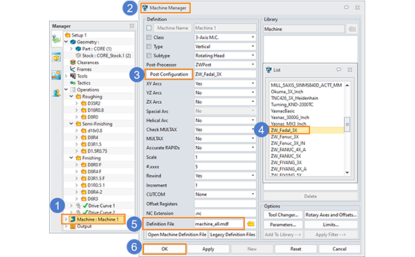This screenshot has height=257, width=415.
Task: Click the Tactics icon in the tree
Action: 73,83
